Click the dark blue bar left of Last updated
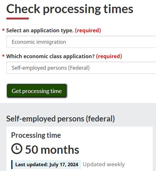The width and height of the screenshot is (156, 171). [x=12, y=165]
